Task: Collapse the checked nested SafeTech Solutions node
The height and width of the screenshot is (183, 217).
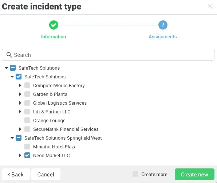Action: pyautogui.click(x=12, y=77)
